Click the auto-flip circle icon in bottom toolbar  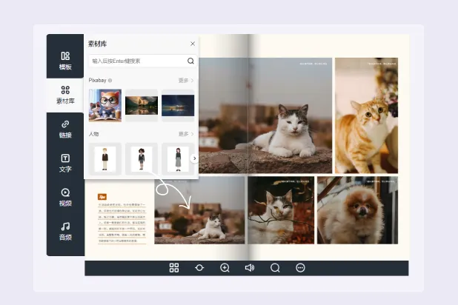click(199, 268)
